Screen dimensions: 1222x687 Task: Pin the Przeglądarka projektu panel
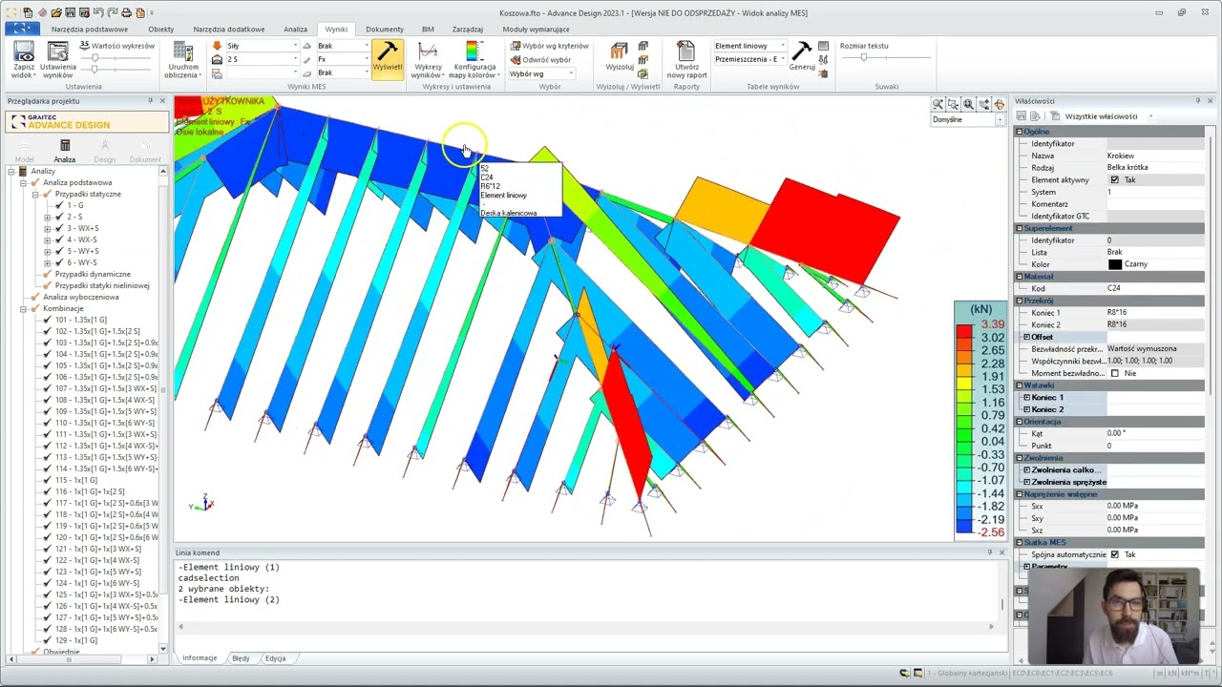[x=150, y=101]
